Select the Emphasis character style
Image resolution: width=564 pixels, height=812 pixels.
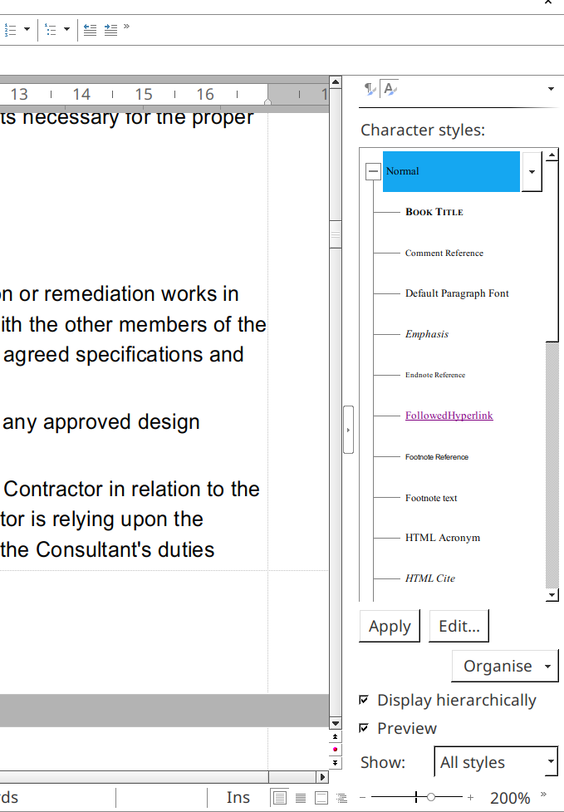[x=427, y=334]
